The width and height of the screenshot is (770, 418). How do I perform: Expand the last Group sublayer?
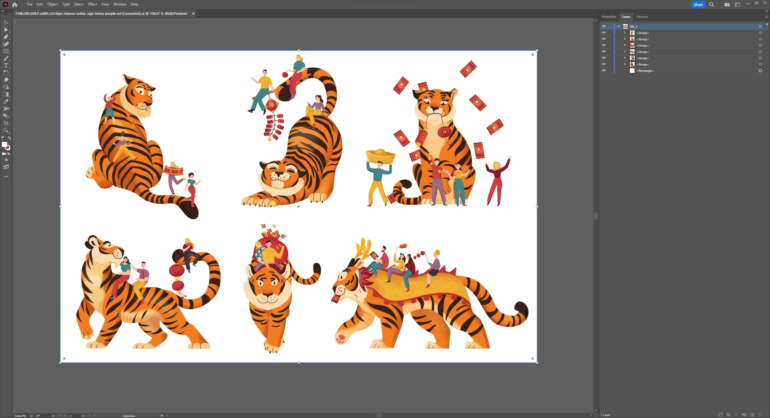point(625,64)
